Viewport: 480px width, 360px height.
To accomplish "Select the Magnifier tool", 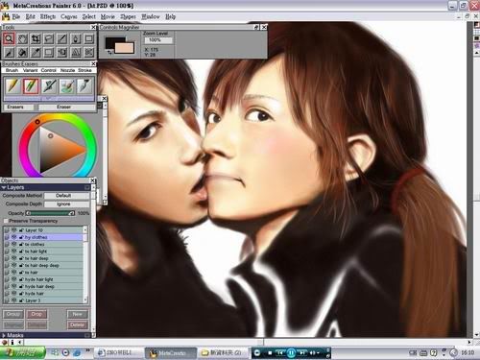I will [x=9, y=39].
